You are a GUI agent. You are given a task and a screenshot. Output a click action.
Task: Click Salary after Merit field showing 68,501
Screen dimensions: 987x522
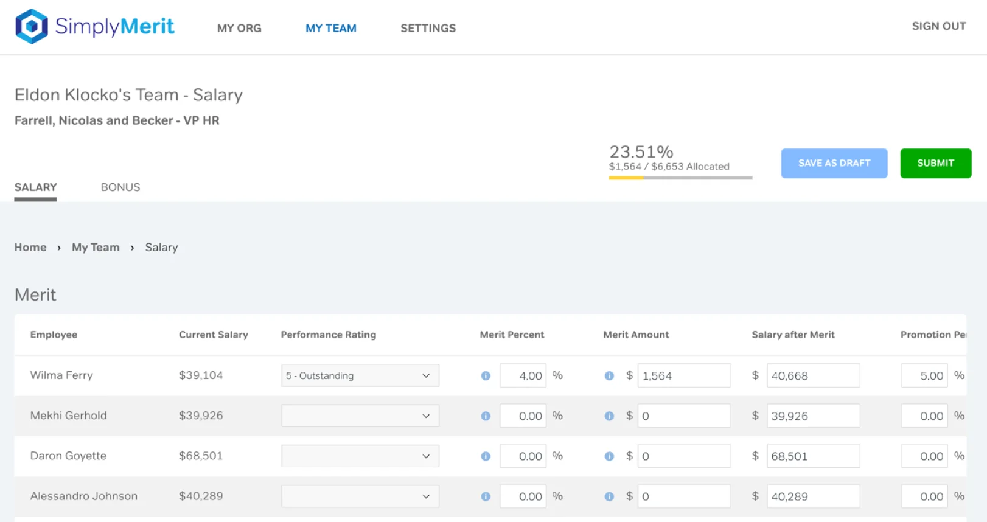point(813,456)
